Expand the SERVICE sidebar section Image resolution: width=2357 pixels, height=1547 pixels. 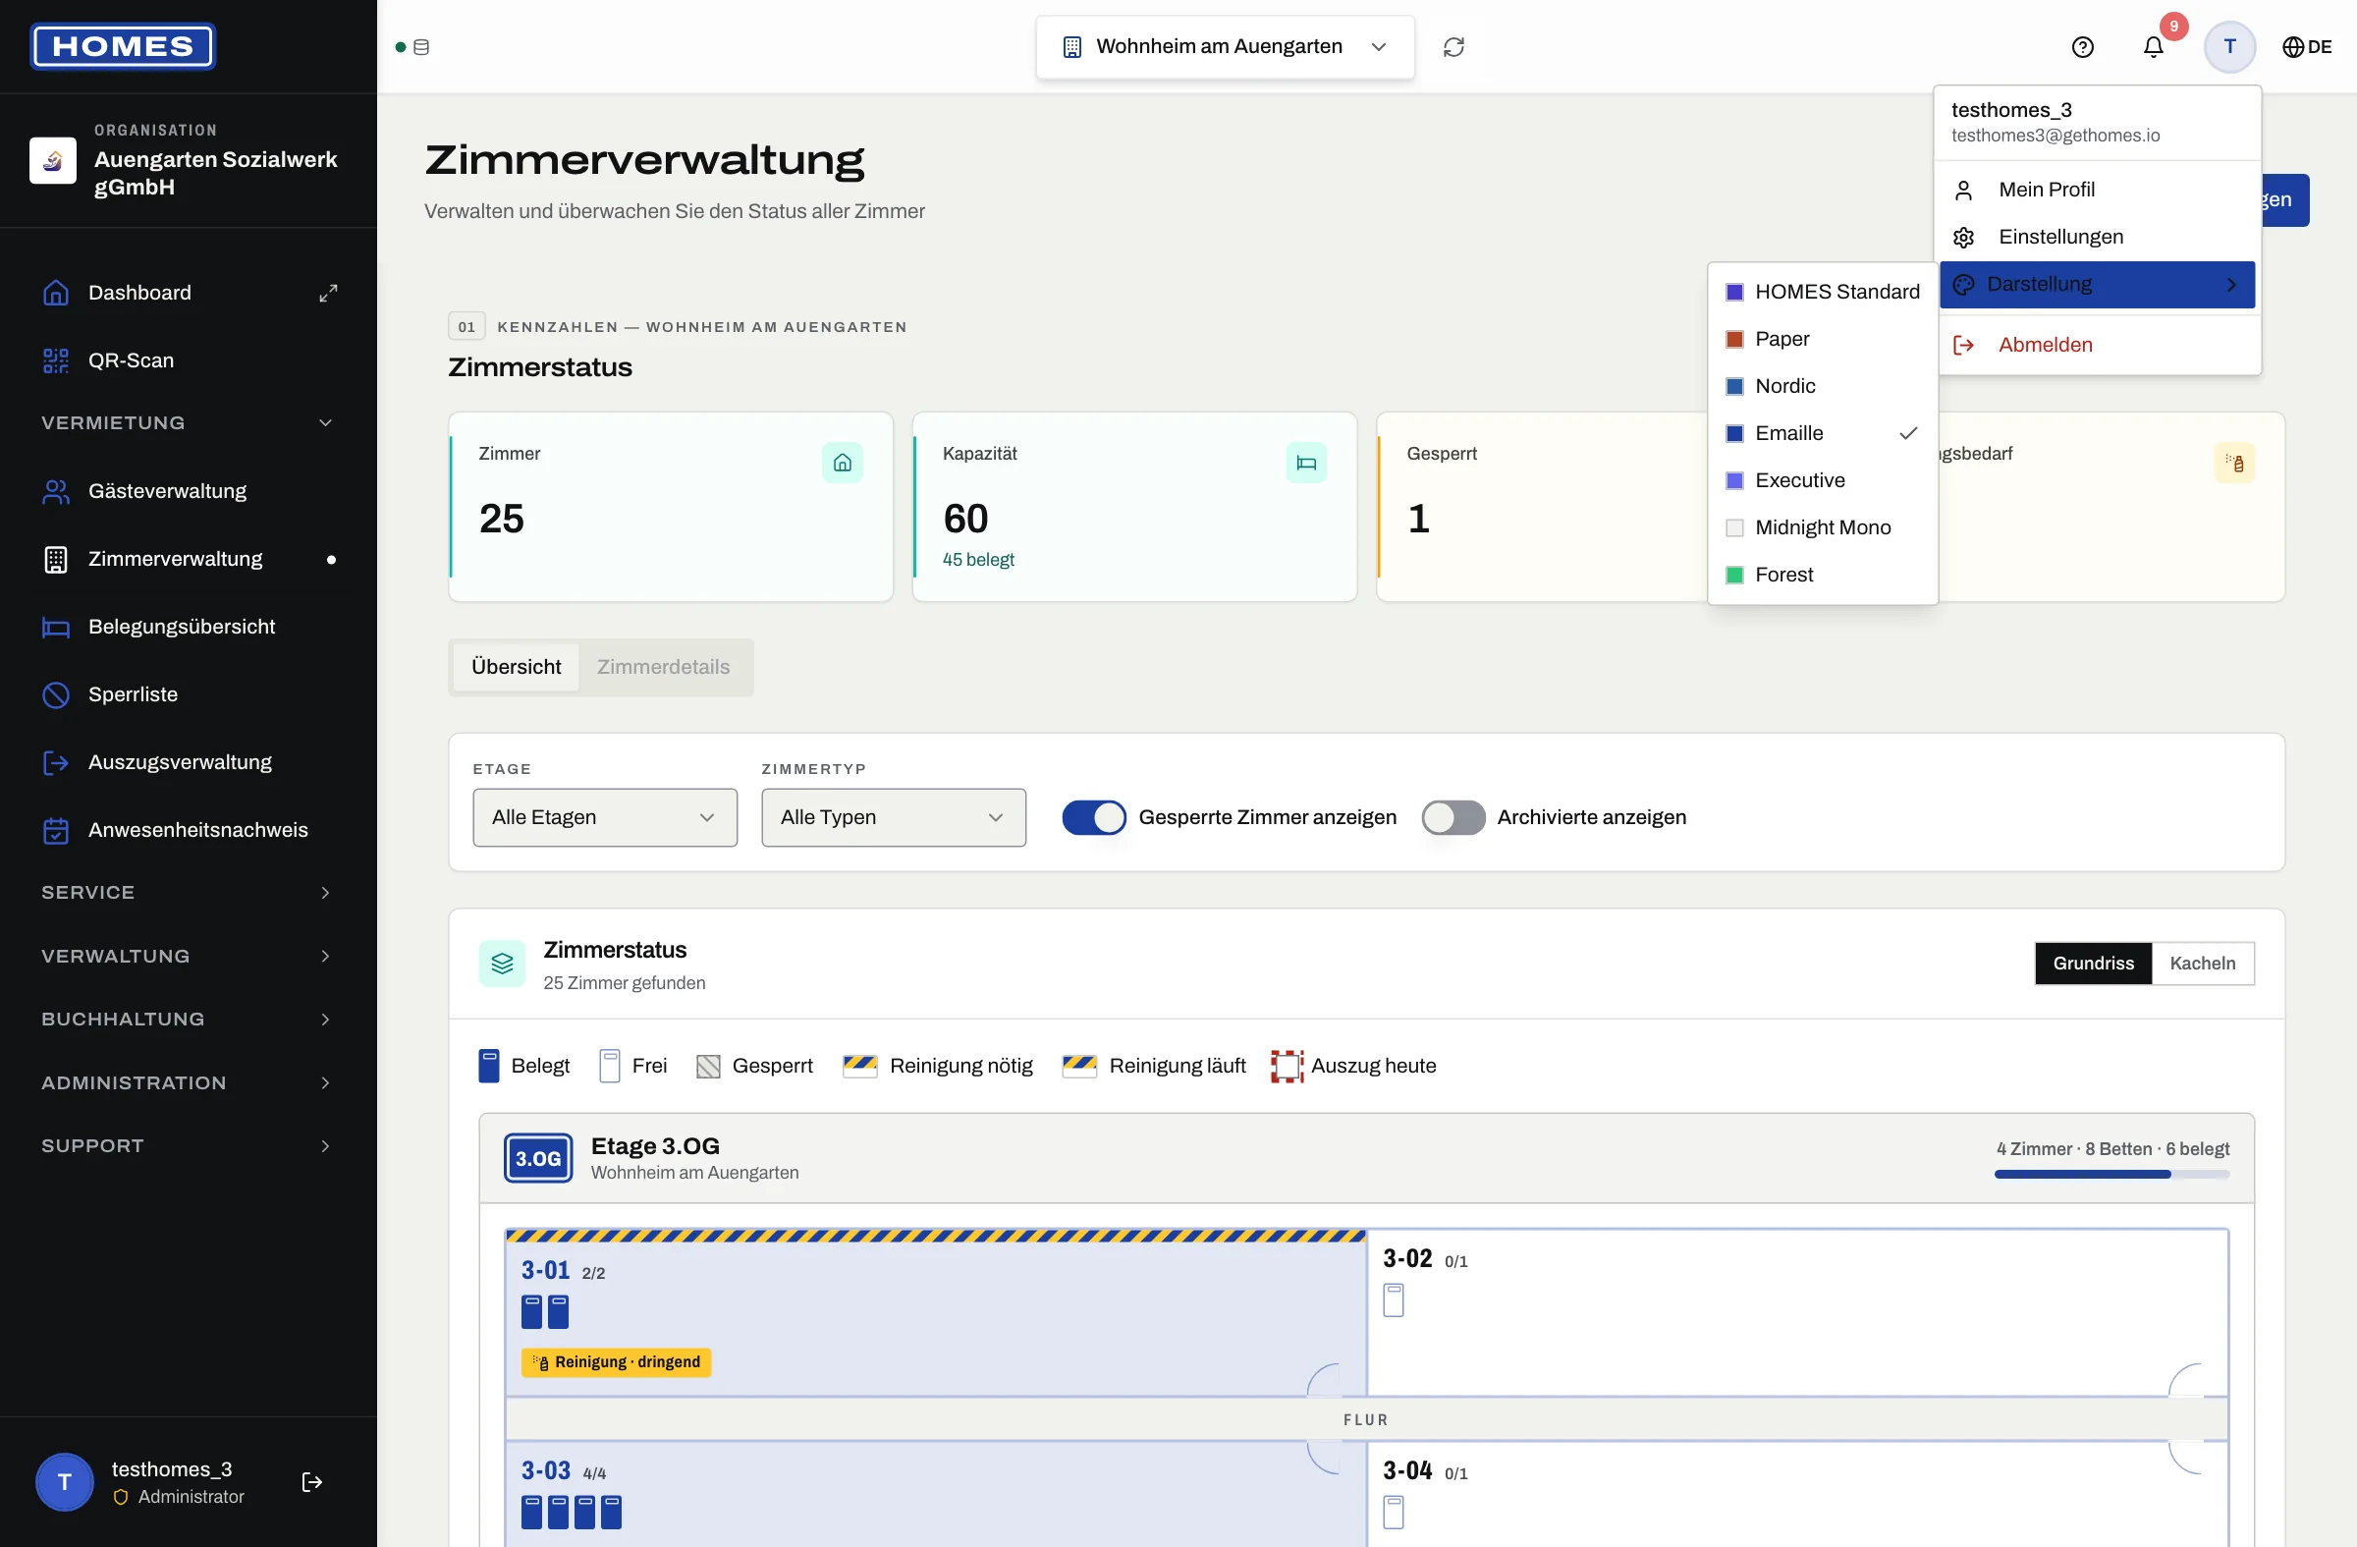click(189, 892)
